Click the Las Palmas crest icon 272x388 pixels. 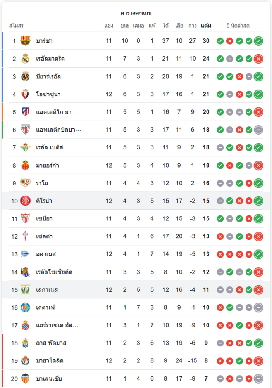[26, 343]
